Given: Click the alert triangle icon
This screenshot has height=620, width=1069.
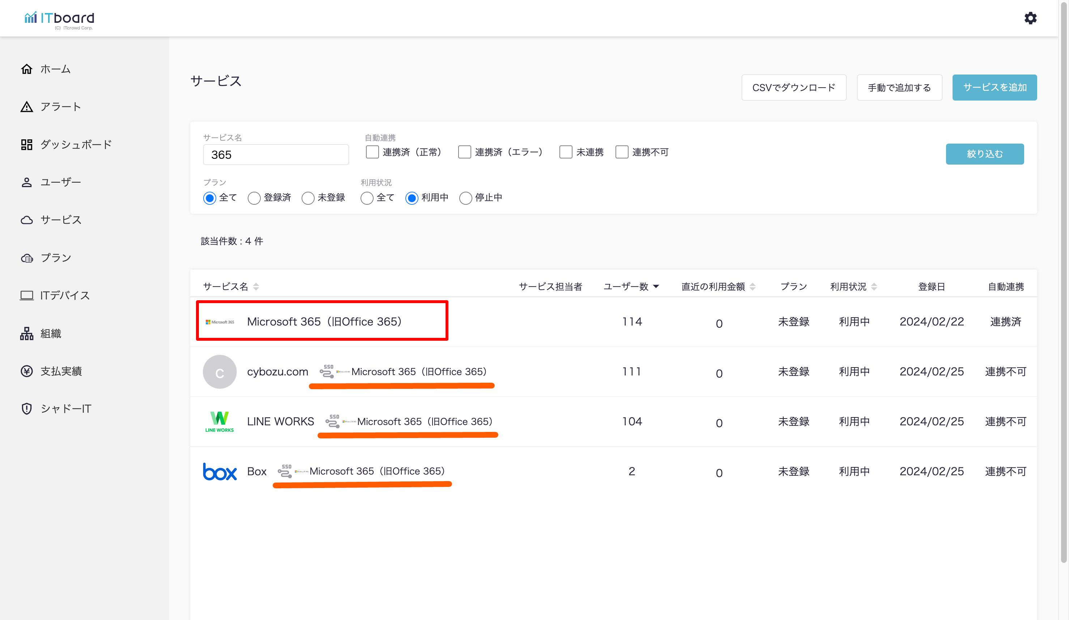Looking at the screenshot, I should (x=27, y=107).
